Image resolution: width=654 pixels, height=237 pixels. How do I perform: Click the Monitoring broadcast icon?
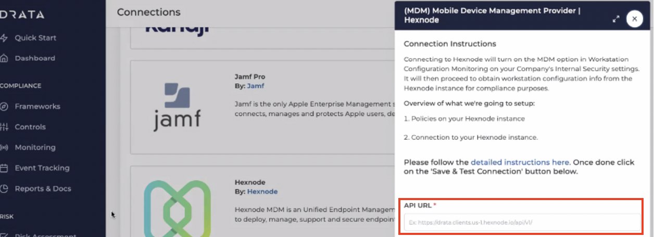point(4,148)
